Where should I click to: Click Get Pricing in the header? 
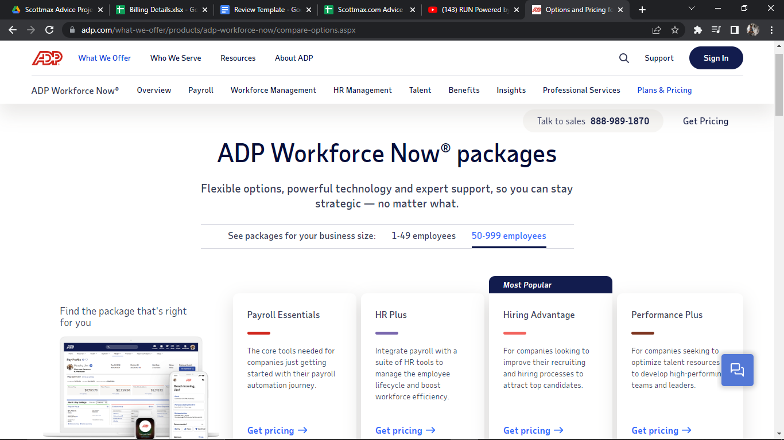[x=705, y=121]
